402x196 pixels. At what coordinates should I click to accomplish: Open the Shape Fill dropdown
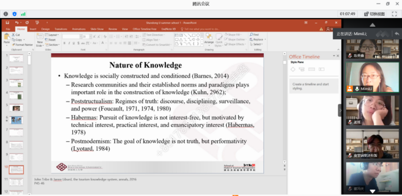(x=233, y=34)
